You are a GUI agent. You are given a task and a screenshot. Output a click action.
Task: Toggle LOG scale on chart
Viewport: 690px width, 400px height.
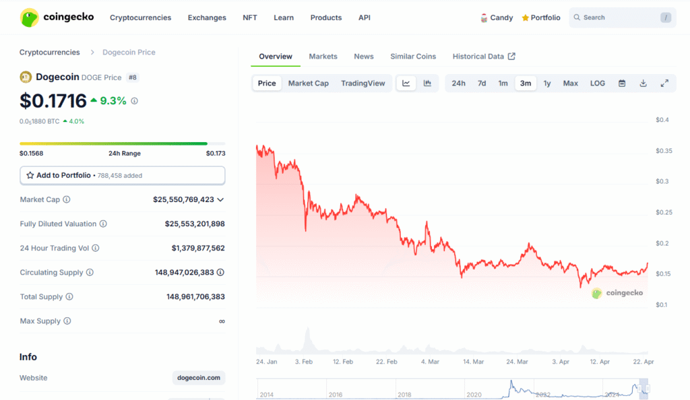tap(598, 83)
